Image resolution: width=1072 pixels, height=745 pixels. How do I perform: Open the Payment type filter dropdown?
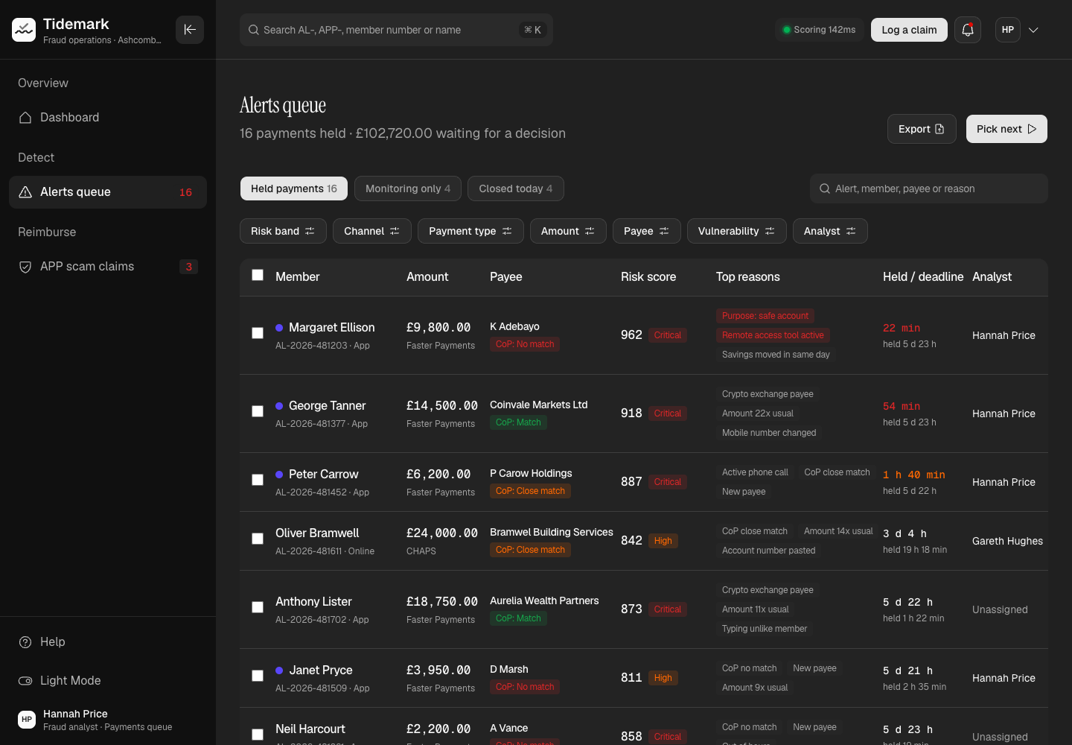point(470,231)
